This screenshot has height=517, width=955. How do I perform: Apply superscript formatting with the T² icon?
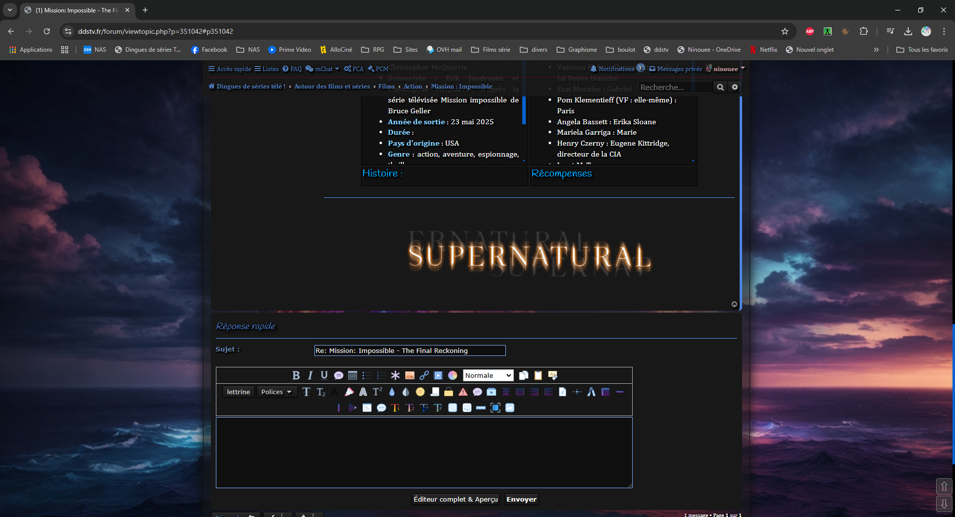click(x=378, y=392)
